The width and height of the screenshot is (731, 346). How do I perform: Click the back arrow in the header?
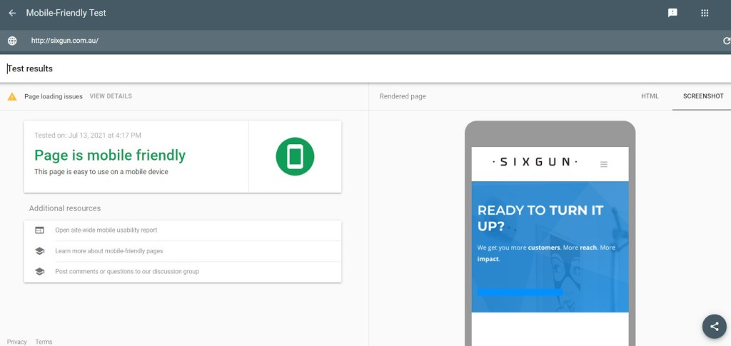tap(12, 13)
